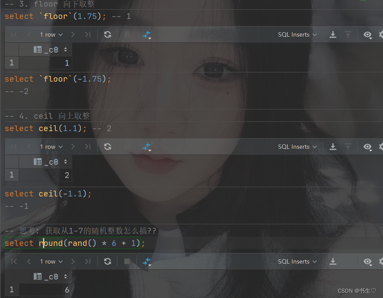Viewport: 383px width, 298px height.
Task: Click upload icon in ceil result toolbar
Action: coord(348,147)
